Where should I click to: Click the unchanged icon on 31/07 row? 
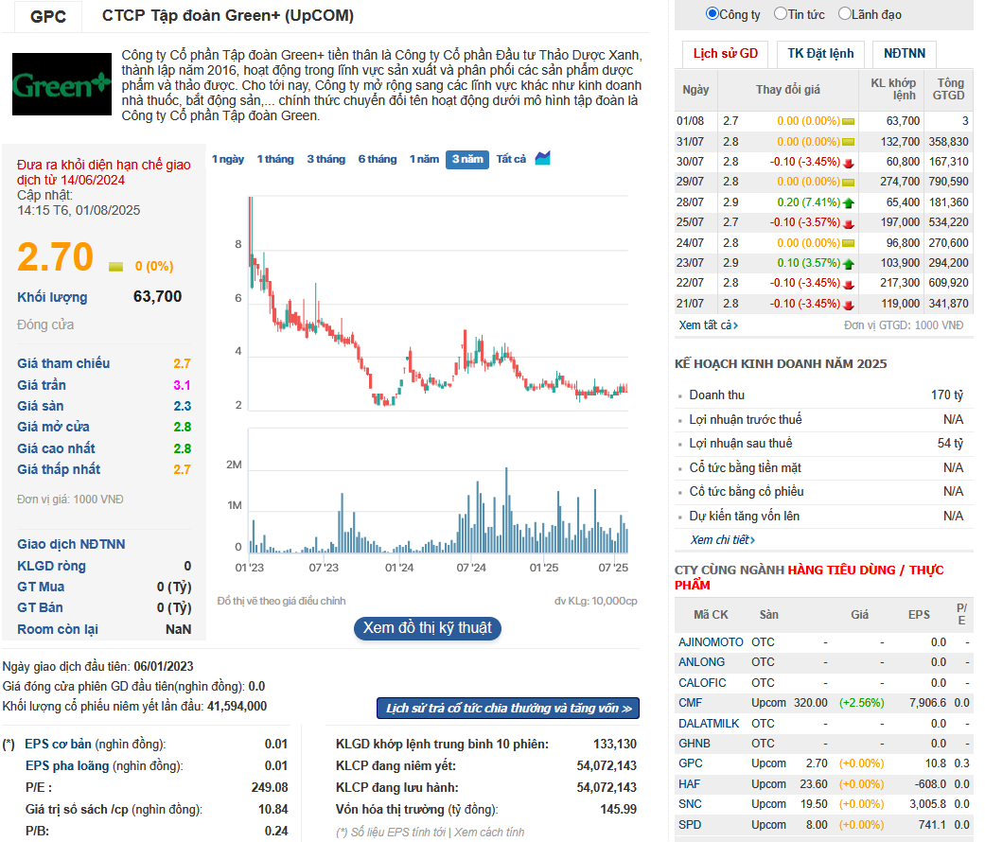[x=848, y=142]
